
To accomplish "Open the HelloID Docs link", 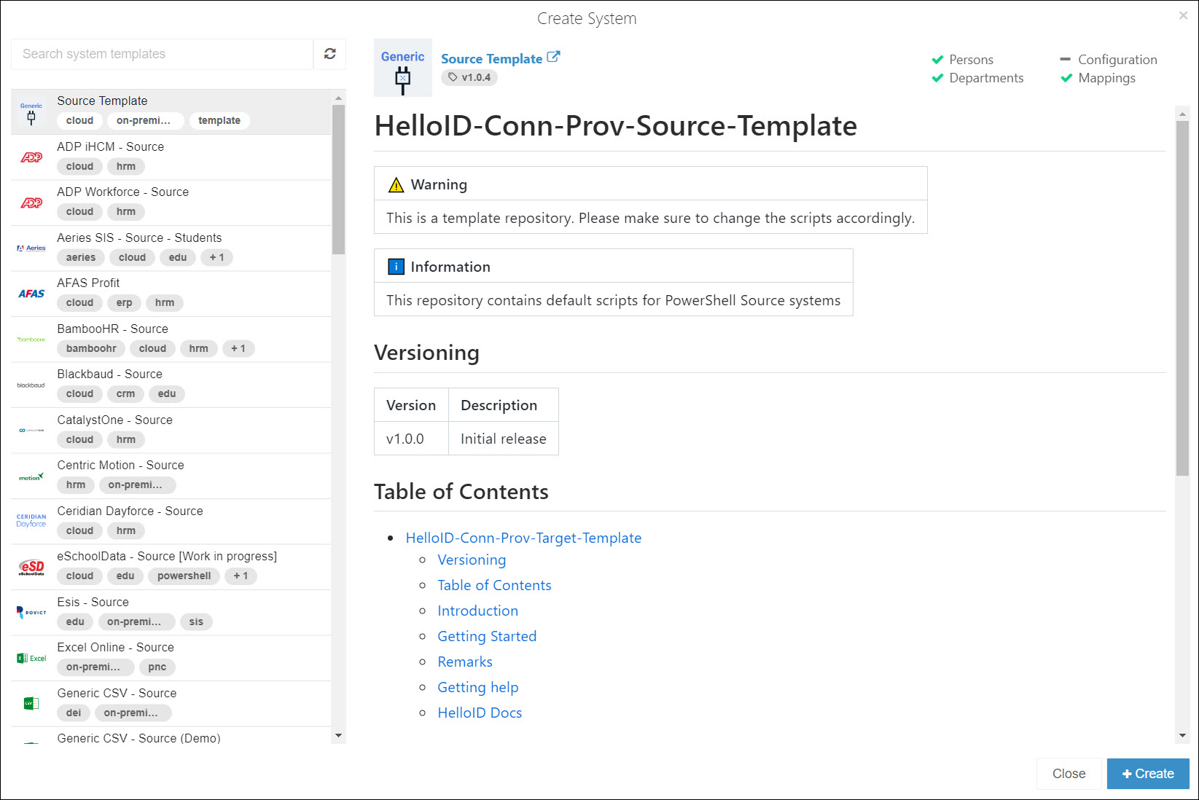I will (480, 713).
